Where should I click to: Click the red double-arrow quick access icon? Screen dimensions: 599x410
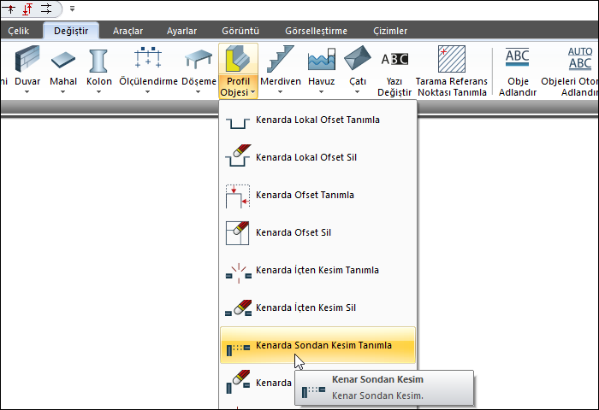click(27, 9)
